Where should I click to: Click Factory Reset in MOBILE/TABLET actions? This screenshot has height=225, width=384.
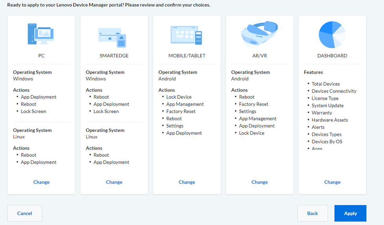[181, 111]
